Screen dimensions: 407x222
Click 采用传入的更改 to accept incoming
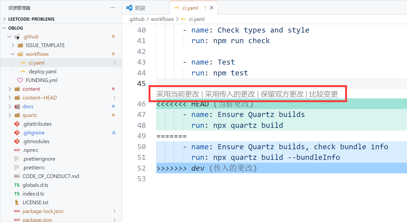click(230, 94)
